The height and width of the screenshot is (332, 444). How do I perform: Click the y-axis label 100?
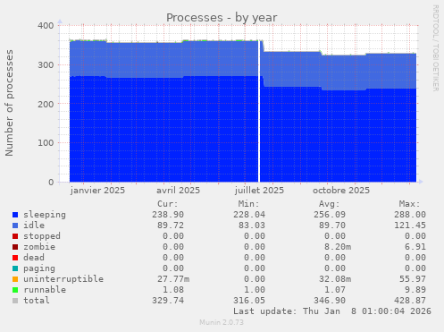(46, 143)
